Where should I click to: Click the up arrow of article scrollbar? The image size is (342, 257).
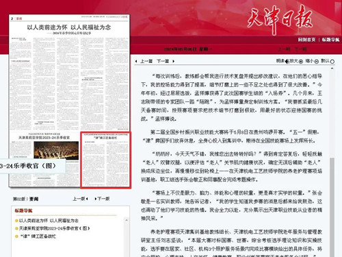click(332, 69)
